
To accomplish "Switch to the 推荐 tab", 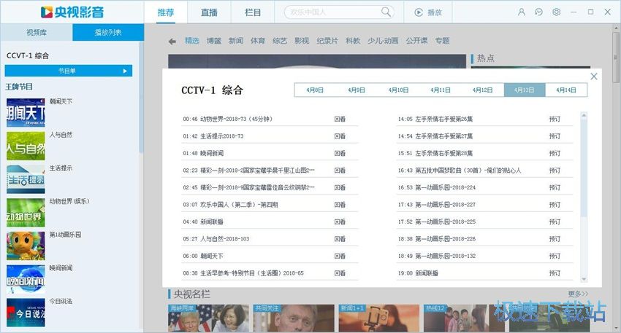I will pos(166,12).
